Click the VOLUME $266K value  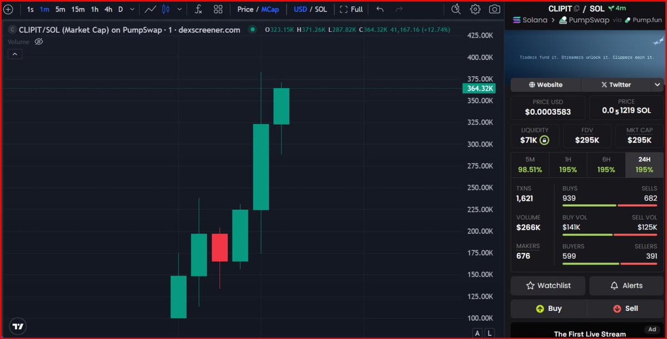528,228
